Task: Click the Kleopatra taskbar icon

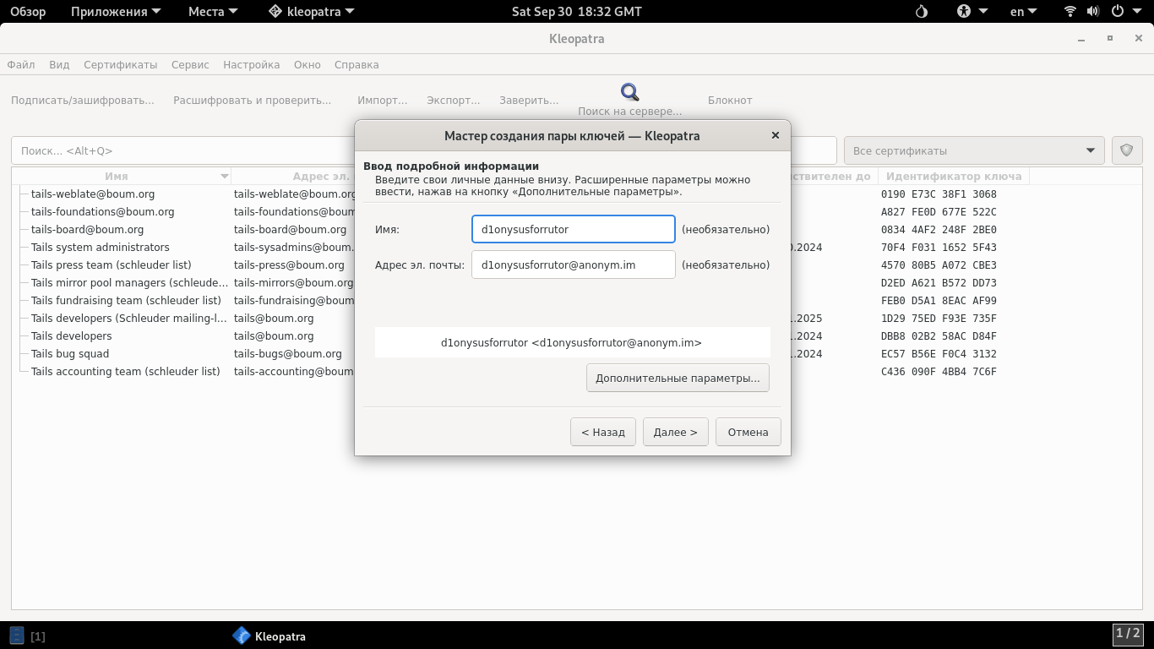Action: 242,635
